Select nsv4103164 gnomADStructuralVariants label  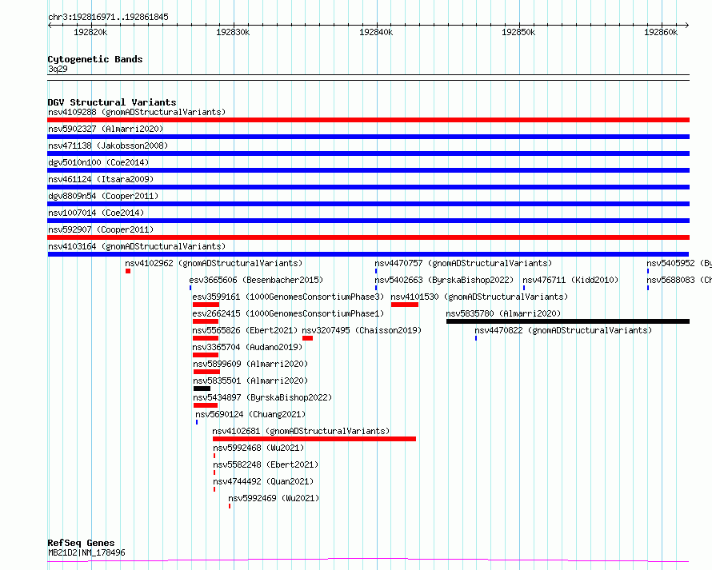tap(137, 246)
